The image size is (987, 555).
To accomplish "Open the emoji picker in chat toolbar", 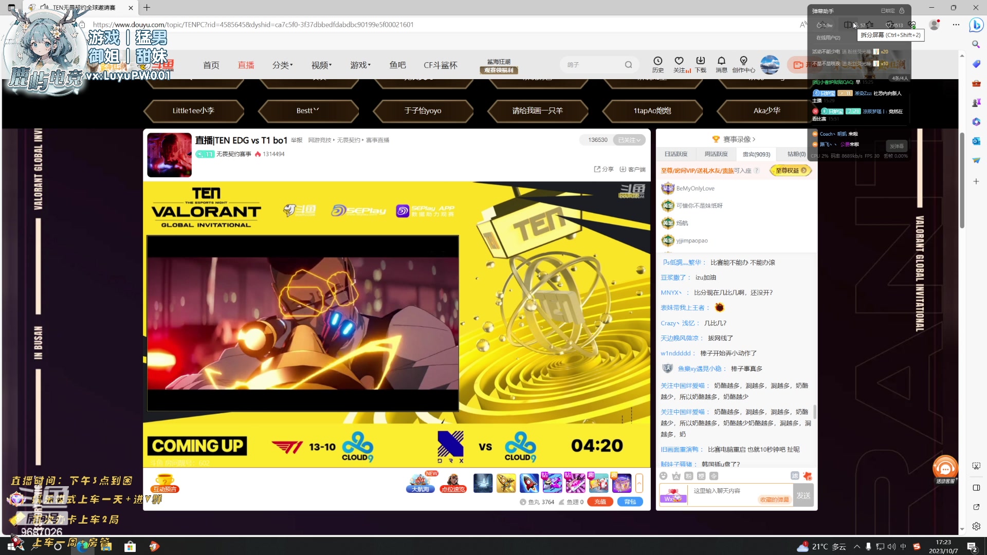I will coord(664,476).
